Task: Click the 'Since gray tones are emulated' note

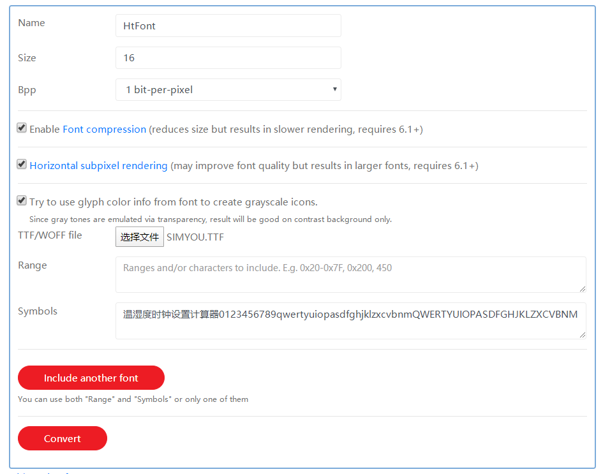Action: (211, 219)
